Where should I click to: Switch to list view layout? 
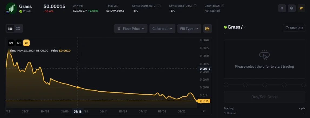click(x=10, y=28)
